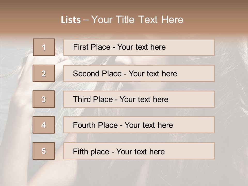Click "Your text here" in the Fourth Place row
The image size is (248, 186).
coord(149,125)
